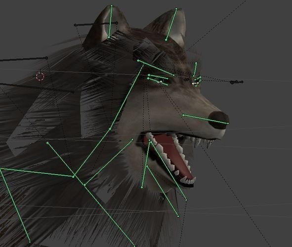Select the right ear bone
This screenshot has width=292, height=247.
coord(171,24)
